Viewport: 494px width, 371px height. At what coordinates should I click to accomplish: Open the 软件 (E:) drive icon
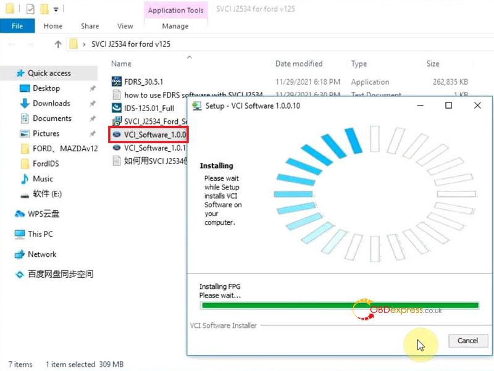point(25,196)
